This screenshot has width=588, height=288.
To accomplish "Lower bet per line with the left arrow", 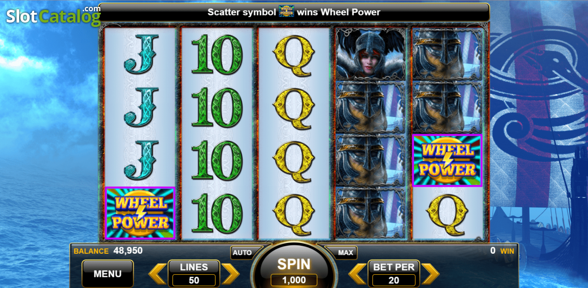I will click(357, 274).
